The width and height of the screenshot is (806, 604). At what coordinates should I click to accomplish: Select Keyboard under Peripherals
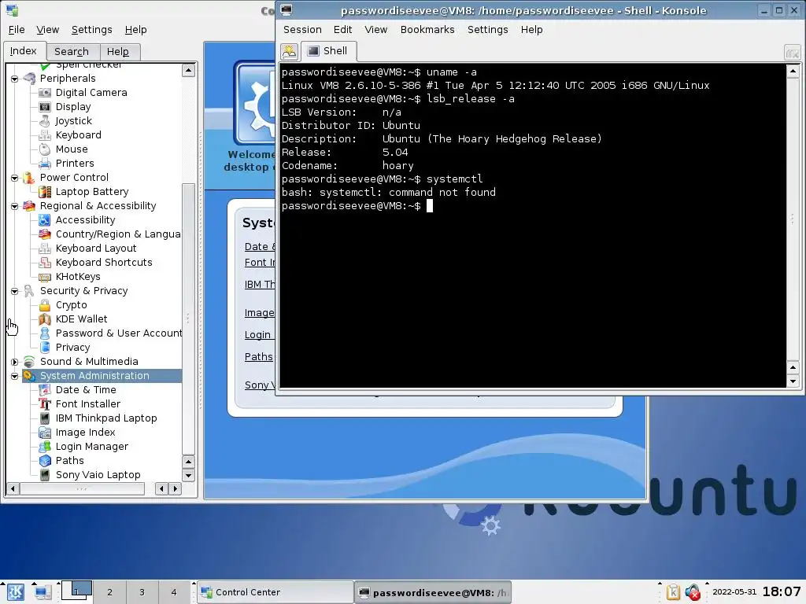(79, 135)
